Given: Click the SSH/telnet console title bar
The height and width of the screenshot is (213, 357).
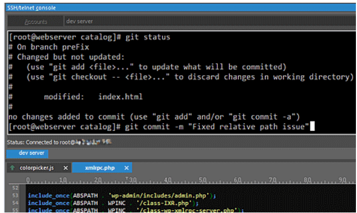Looking at the screenshot, I should pos(181,8).
